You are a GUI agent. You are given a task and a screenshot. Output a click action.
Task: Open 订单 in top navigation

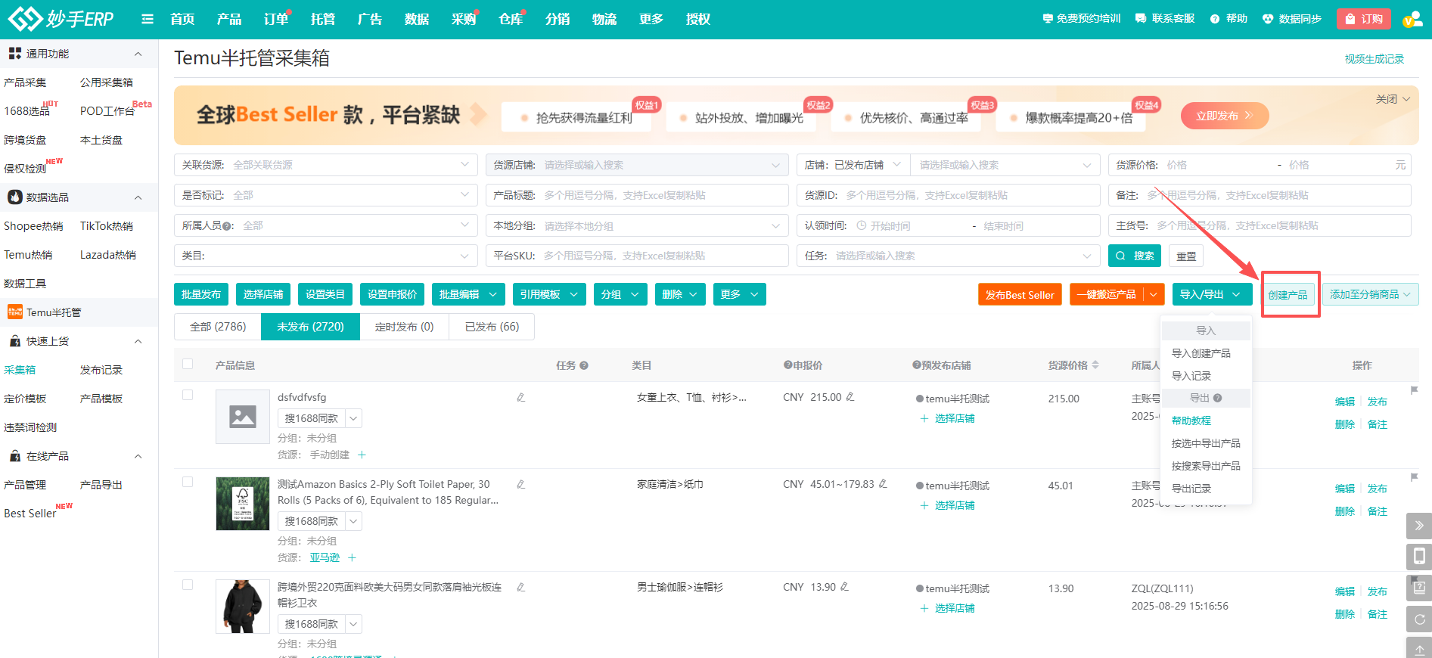(x=276, y=19)
